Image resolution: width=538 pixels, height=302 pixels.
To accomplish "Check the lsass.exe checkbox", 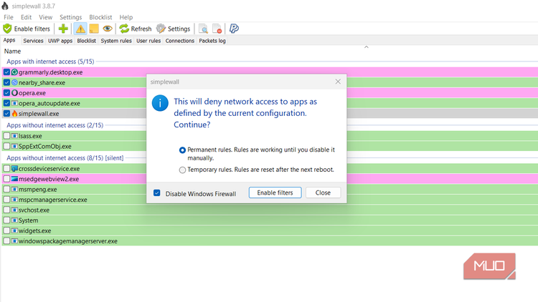I will tap(6, 135).
